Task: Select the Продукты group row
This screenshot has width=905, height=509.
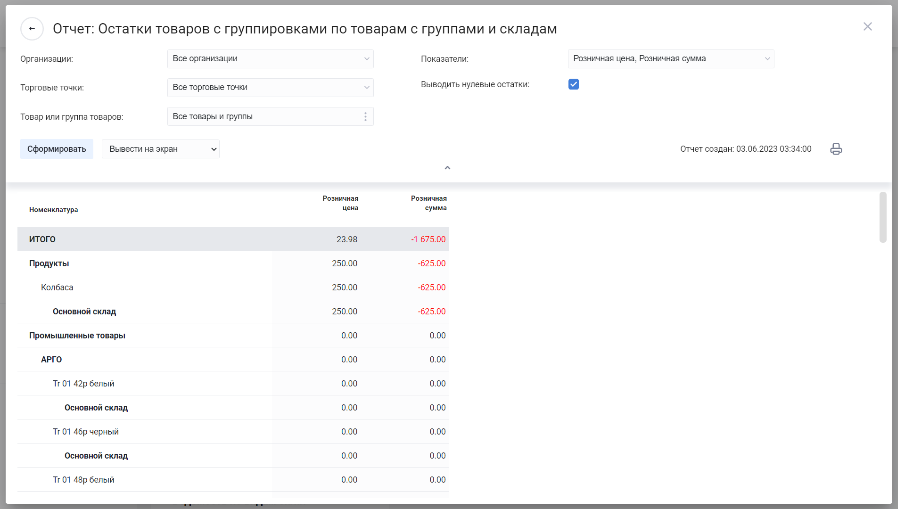Action: [49, 263]
